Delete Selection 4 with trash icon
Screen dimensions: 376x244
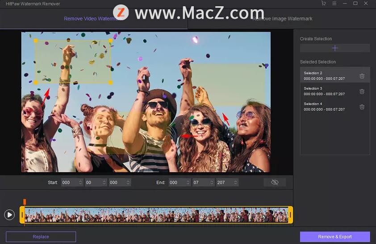(x=362, y=107)
